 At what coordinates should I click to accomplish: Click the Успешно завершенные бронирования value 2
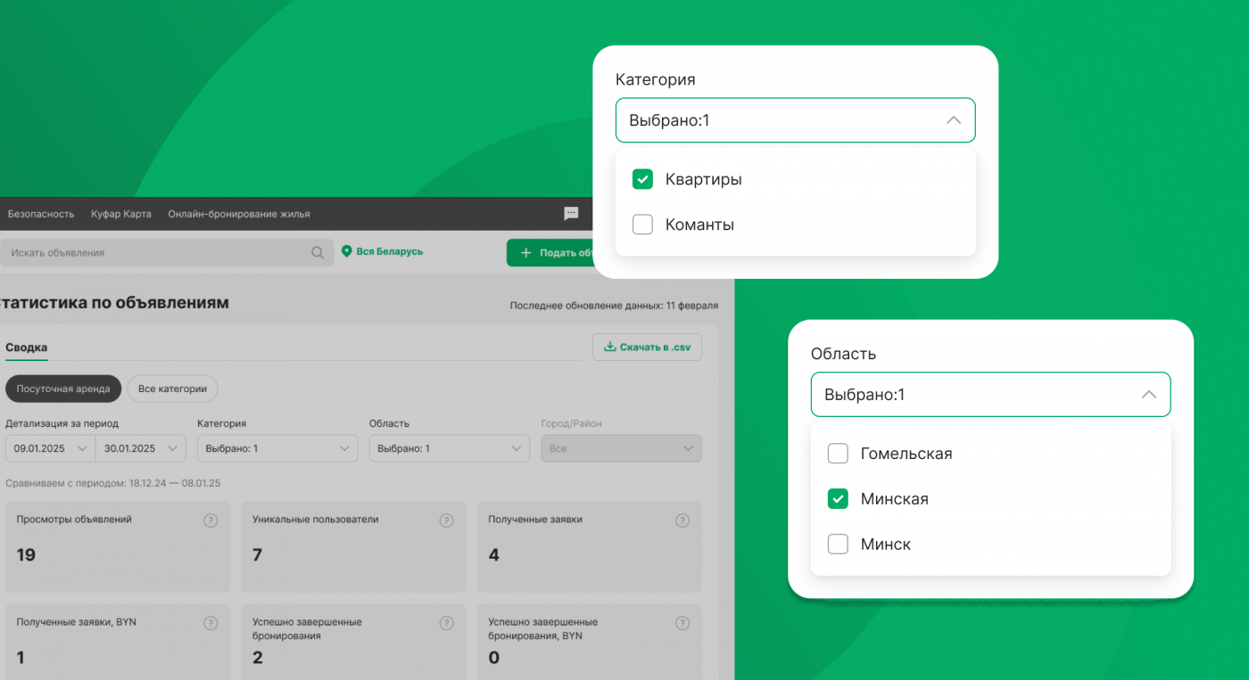click(257, 658)
